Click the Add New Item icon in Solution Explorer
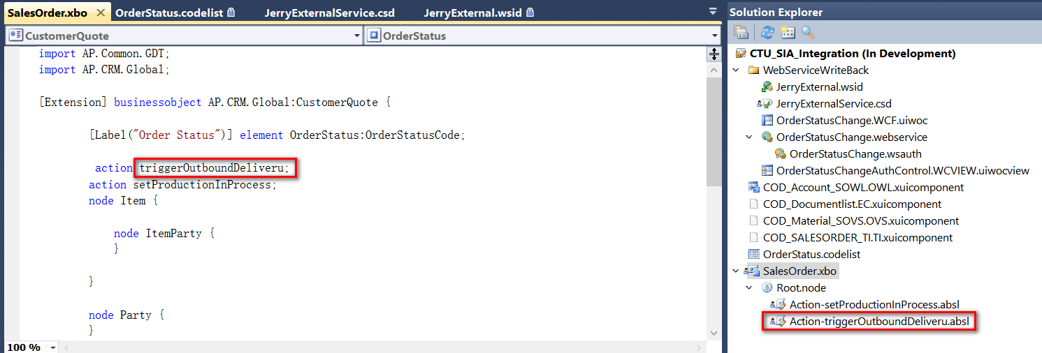The image size is (1042, 353). (x=788, y=32)
